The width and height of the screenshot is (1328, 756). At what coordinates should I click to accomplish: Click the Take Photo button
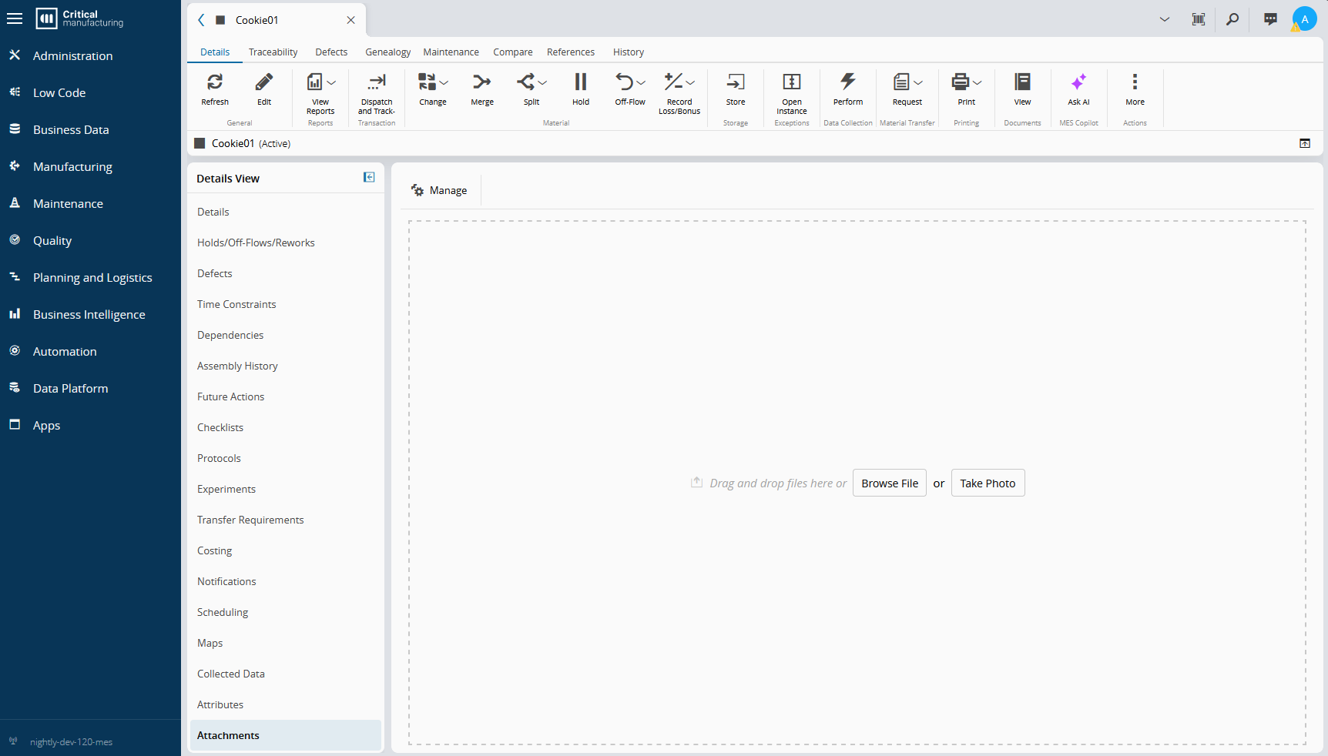(988, 483)
